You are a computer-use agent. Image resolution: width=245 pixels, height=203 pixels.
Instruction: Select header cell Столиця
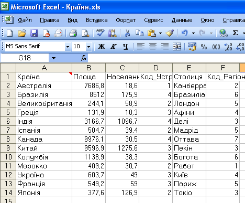189,77
